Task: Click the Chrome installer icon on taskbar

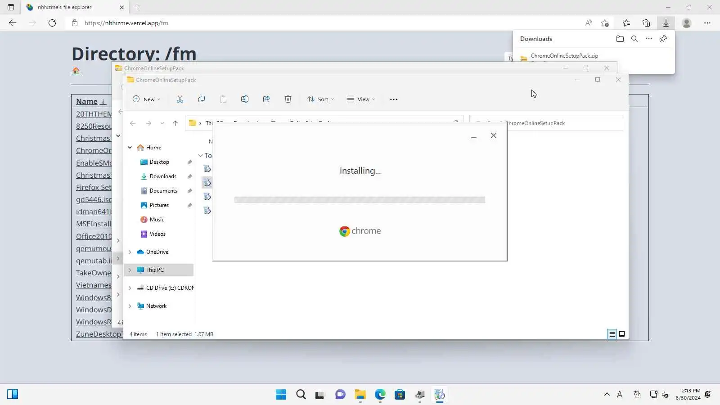Action: pyautogui.click(x=440, y=395)
